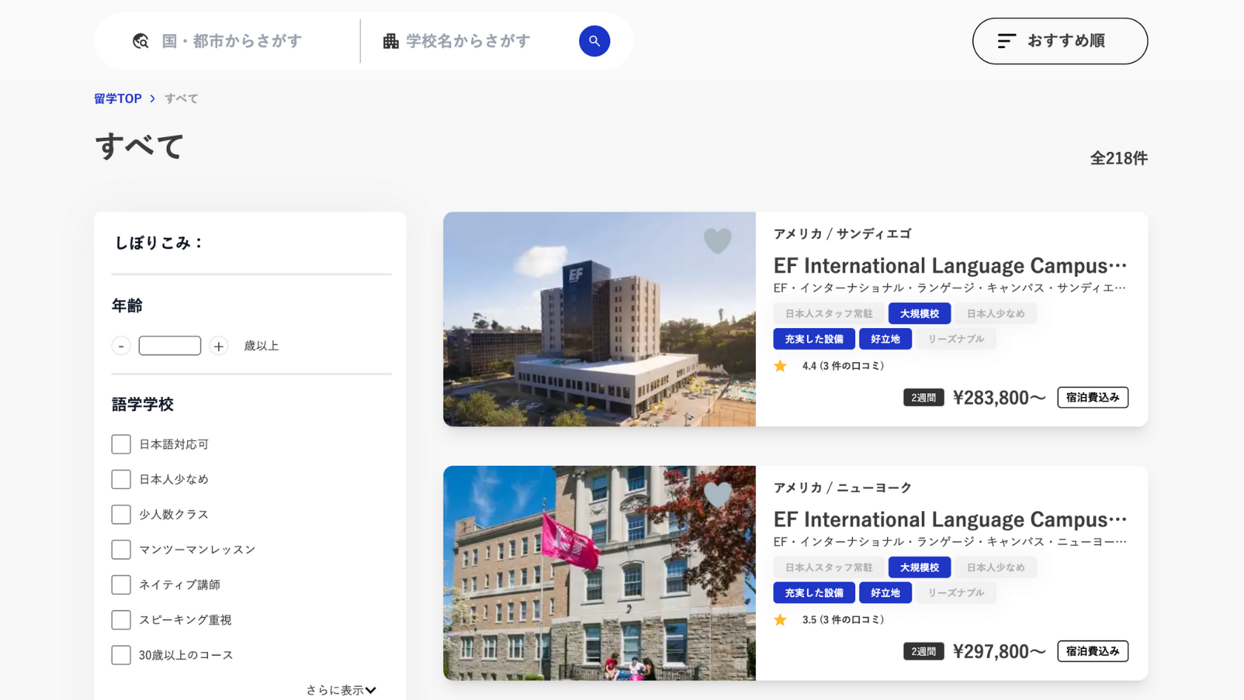Decrease age with the minus button
The width and height of the screenshot is (1244, 700).
(121, 346)
